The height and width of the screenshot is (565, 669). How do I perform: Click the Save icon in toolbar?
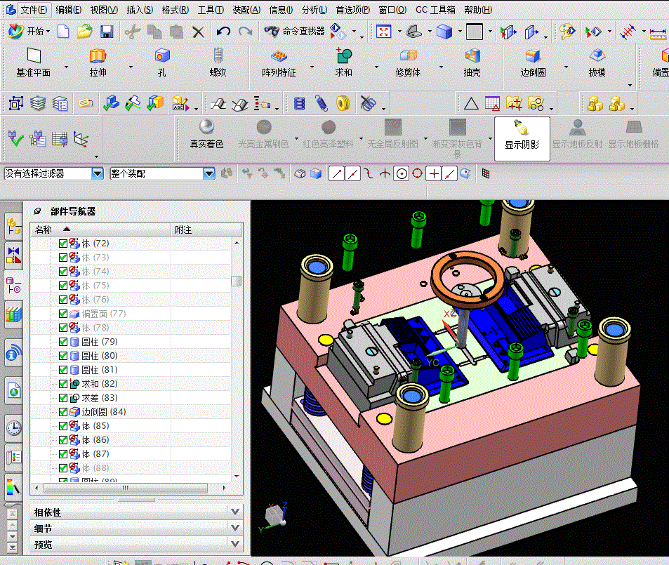[107, 32]
